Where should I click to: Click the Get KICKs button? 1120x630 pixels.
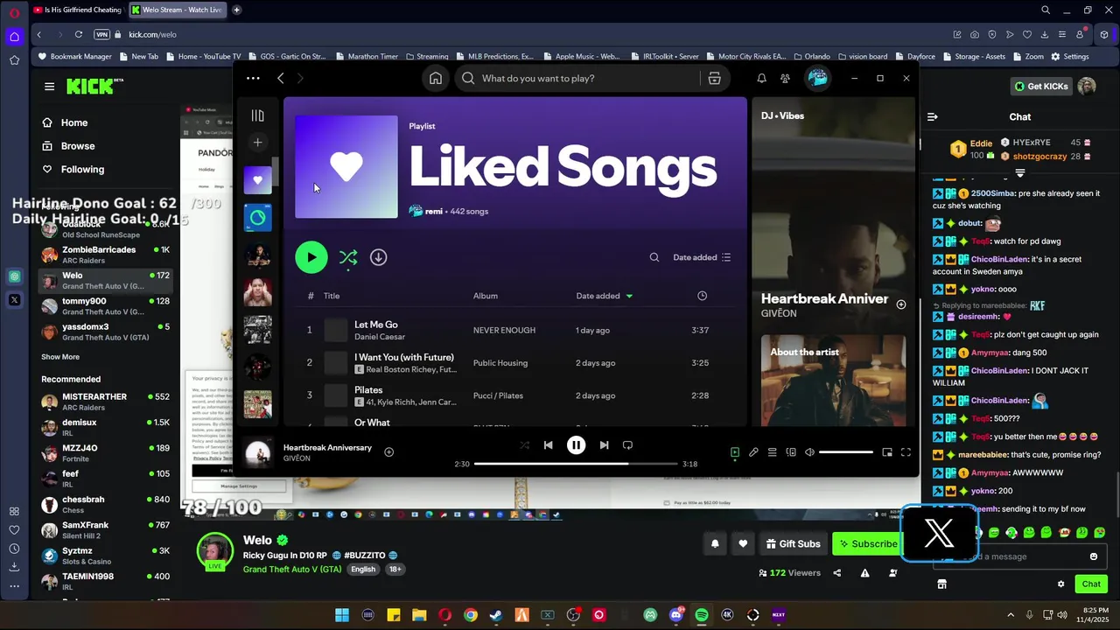pyautogui.click(x=1041, y=87)
